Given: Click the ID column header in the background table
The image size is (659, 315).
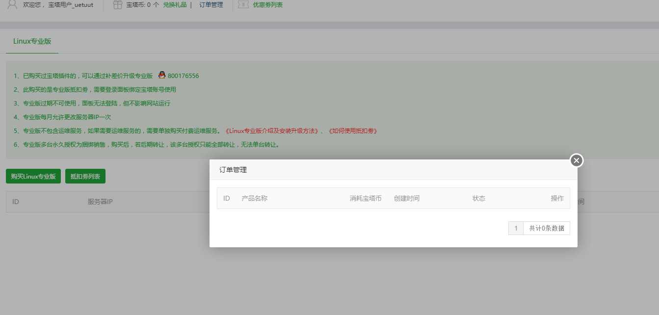Looking at the screenshot, I should tap(16, 202).
